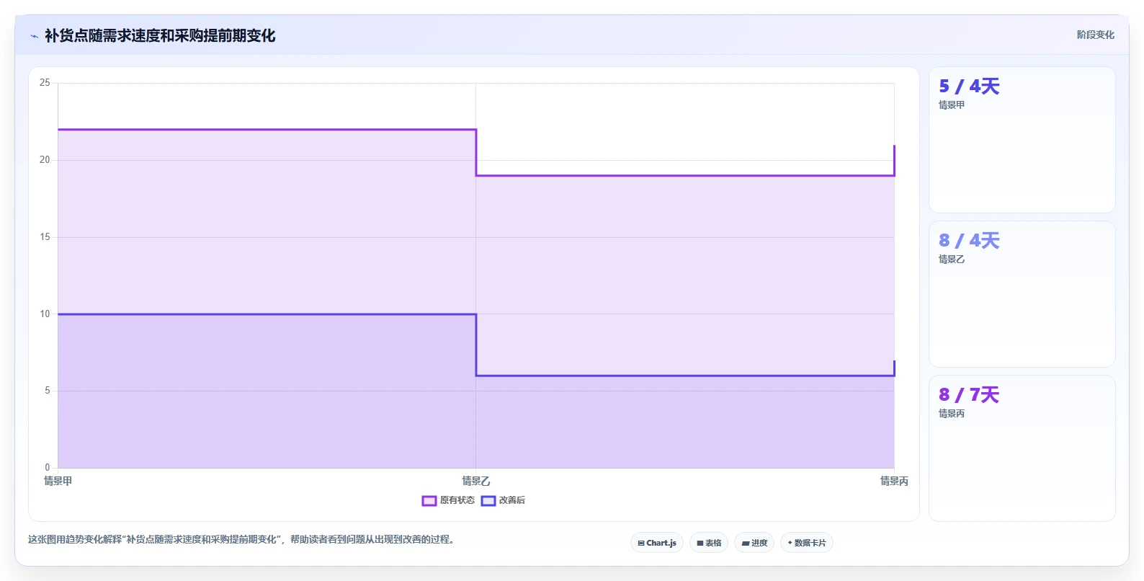Screen dimensions: 1144x581
Task: Click the 情景乙 caption in the second card
Action: 952,260
